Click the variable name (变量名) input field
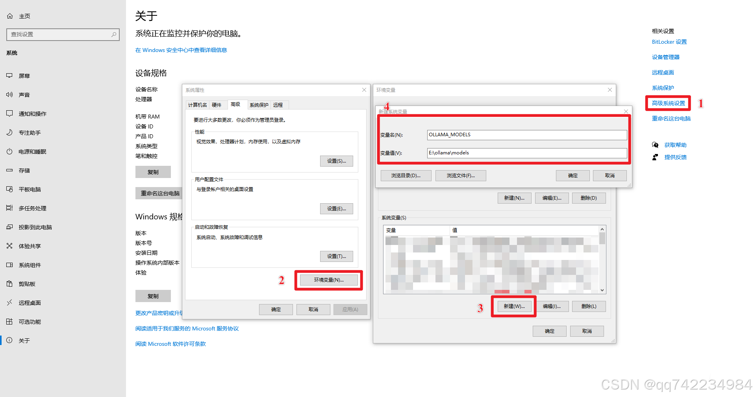Image resolution: width=754 pixels, height=397 pixels. tap(526, 135)
